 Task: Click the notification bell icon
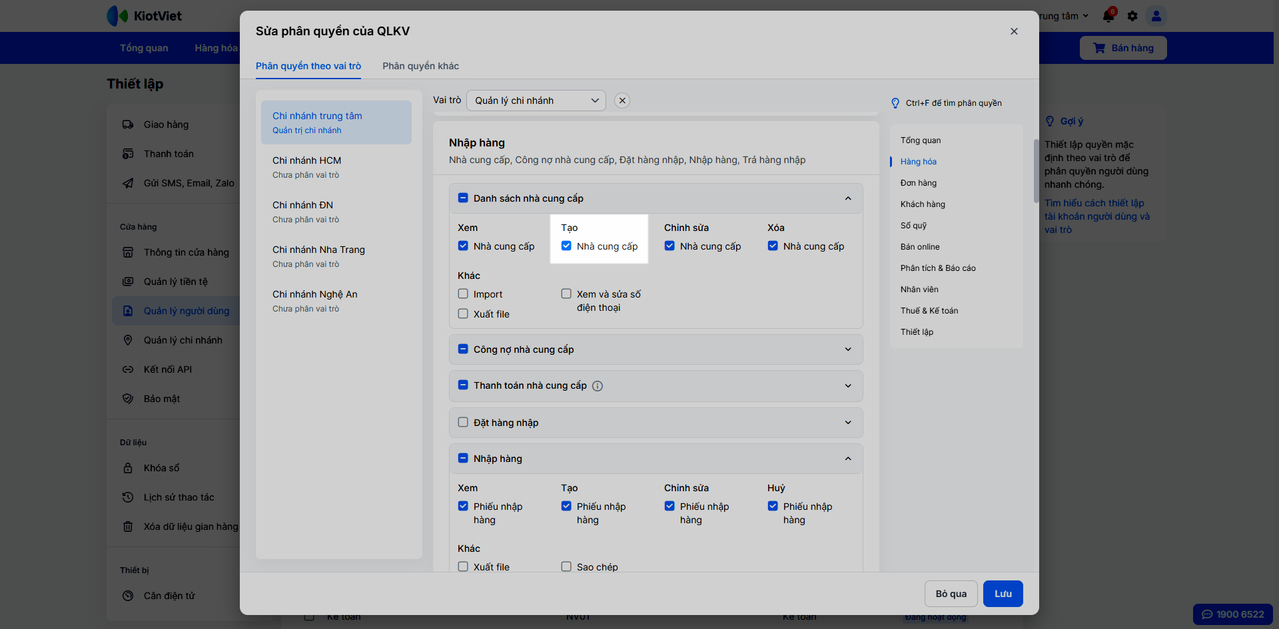(x=1108, y=16)
